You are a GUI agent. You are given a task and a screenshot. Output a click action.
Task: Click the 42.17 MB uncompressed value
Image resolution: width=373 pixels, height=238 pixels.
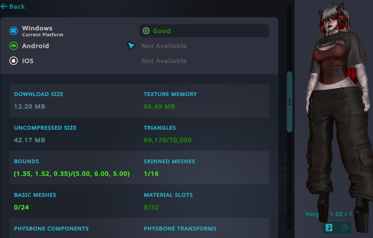click(29, 140)
